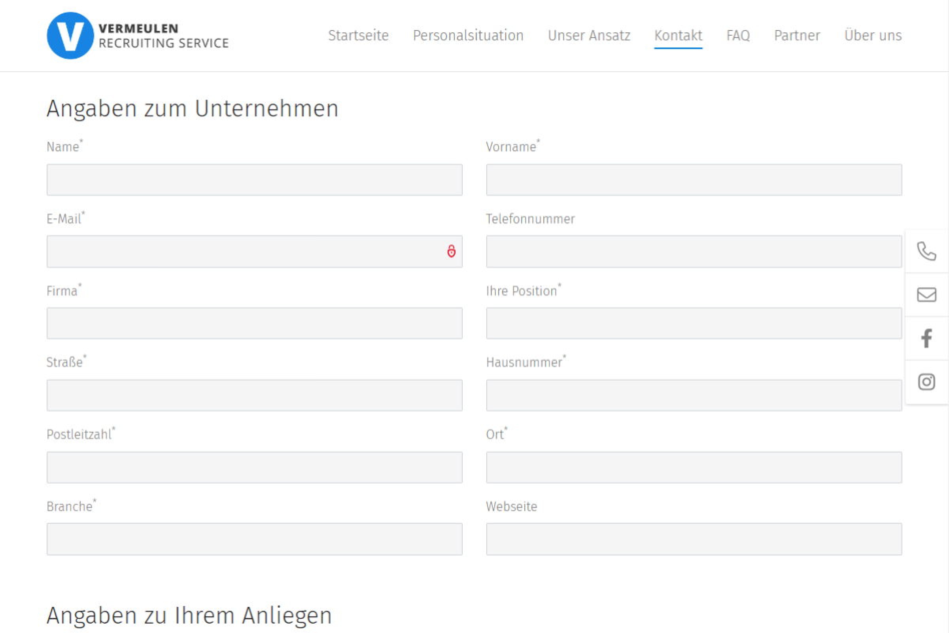
Task: Click the red lock icon in E-Mail field
Action: point(451,251)
